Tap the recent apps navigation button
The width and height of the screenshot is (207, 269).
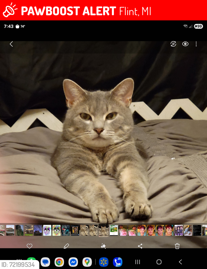138,262
